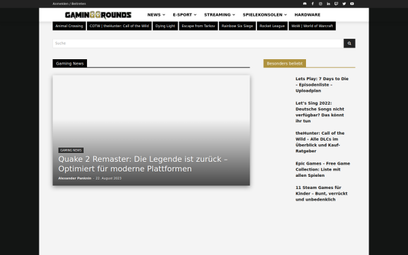This screenshot has height=255, width=408.
Task: Open the Hardware menu item
Action: (x=307, y=15)
